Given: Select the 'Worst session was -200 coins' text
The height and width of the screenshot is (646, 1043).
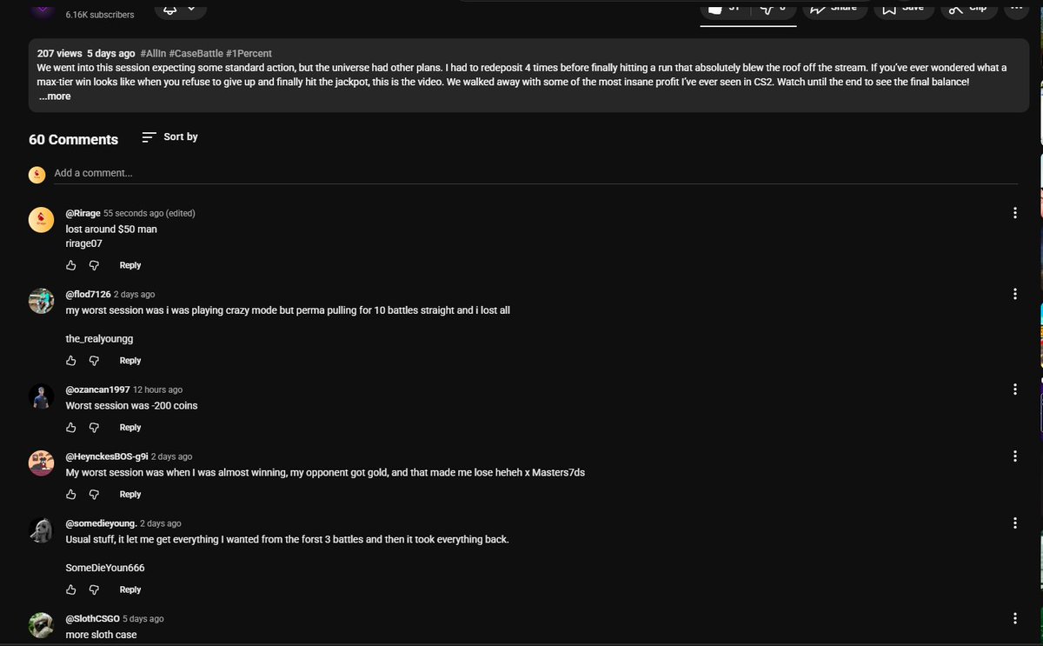Looking at the screenshot, I should point(131,406).
